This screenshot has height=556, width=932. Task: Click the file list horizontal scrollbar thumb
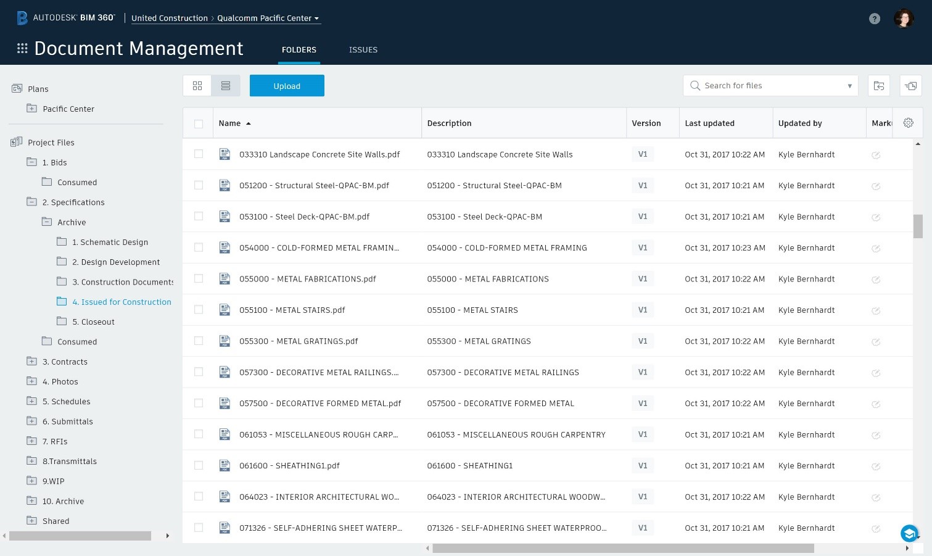623,548
